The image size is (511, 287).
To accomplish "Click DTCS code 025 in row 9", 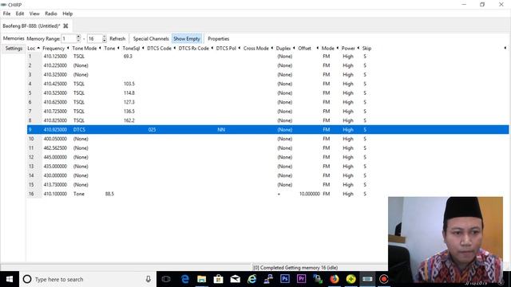I will tap(152, 129).
